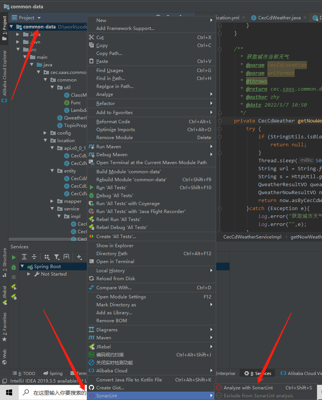
Task: Choose Open Module Settings
Action: [x=152, y=297]
